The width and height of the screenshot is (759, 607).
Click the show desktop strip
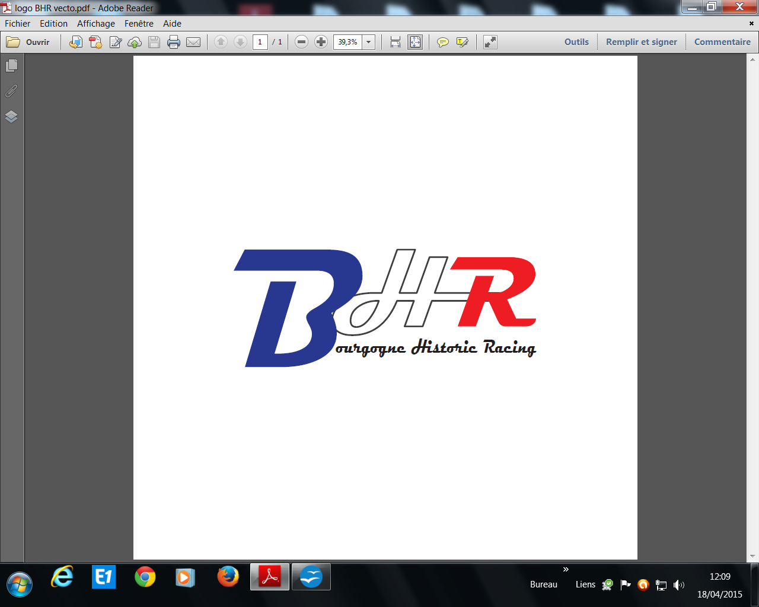coord(754,585)
